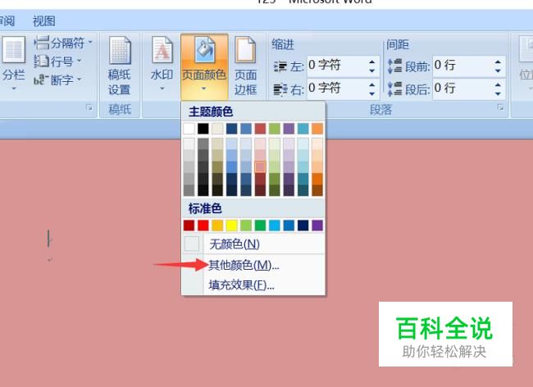Image resolution: width=533 pixels, height=387 pixels.
Task: Select aqua theme color swatch in top row
Action: pyautogui.click(x=303, y=129)
